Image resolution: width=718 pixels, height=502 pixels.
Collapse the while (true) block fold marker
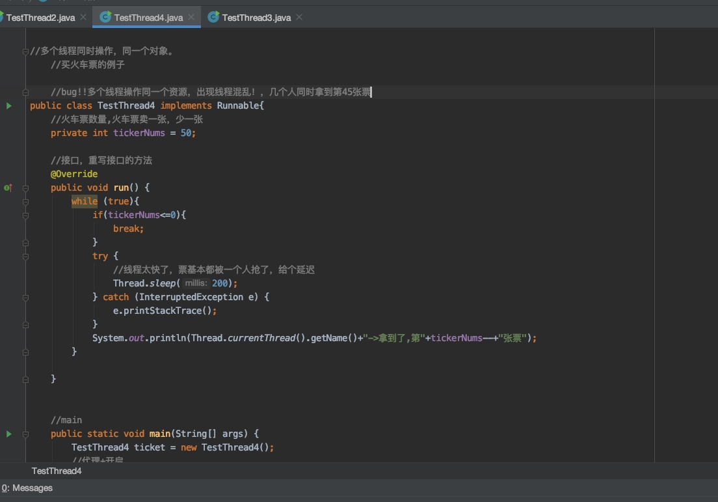(x=25, y=201)
